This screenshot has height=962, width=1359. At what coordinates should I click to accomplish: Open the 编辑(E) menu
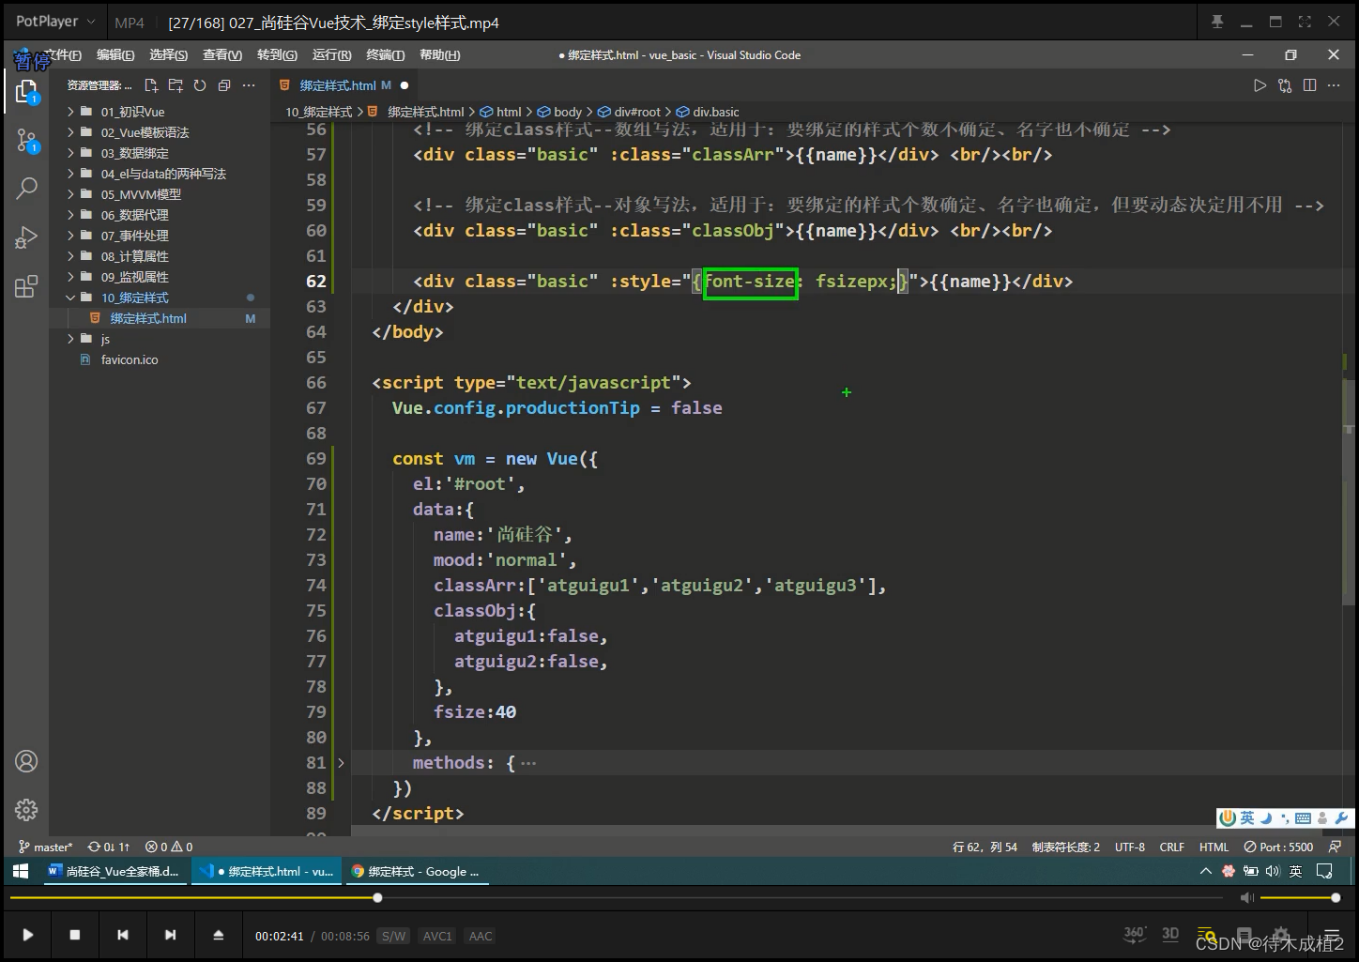pos(115,54)
